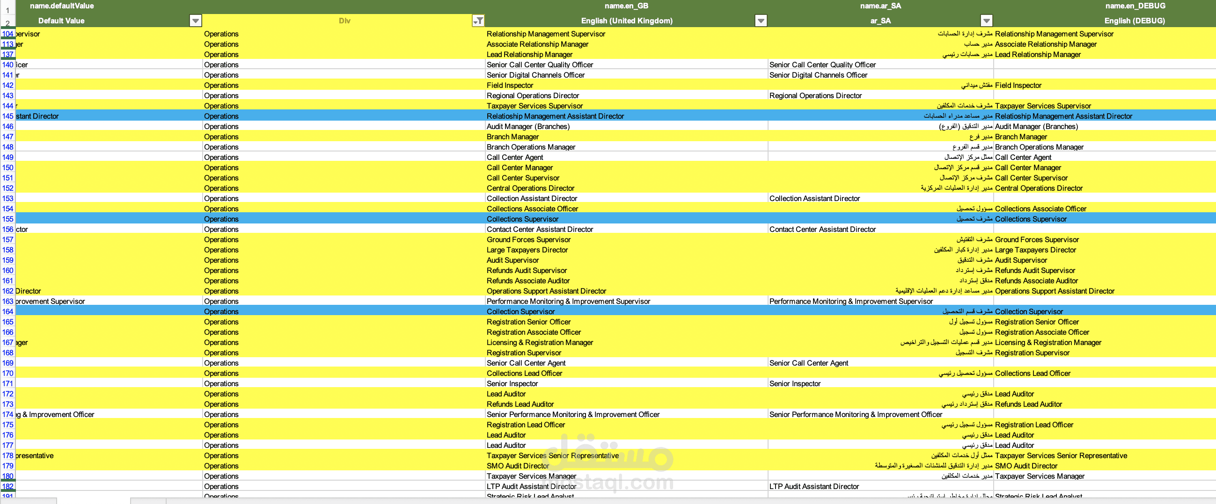Viewport: 1216px width, 504px height.
Task: Click Collections Supervisor in en_GB column
Action: (522, 219)
